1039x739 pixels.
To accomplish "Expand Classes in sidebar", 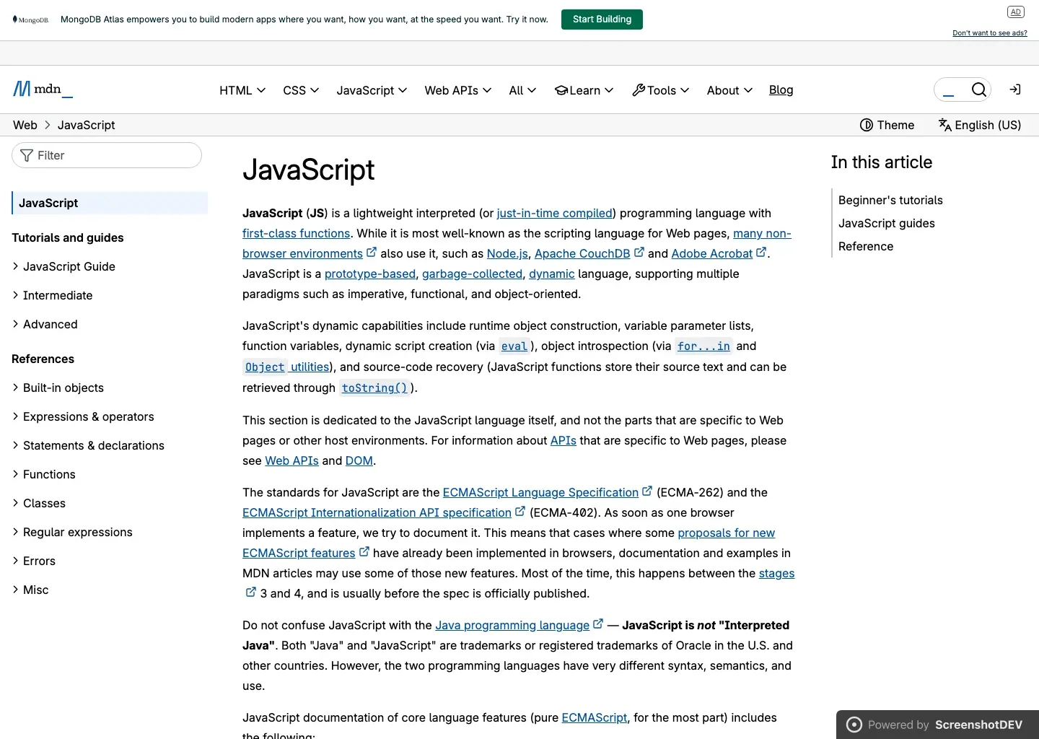I will pyautogui.click(x=38, y=503).
